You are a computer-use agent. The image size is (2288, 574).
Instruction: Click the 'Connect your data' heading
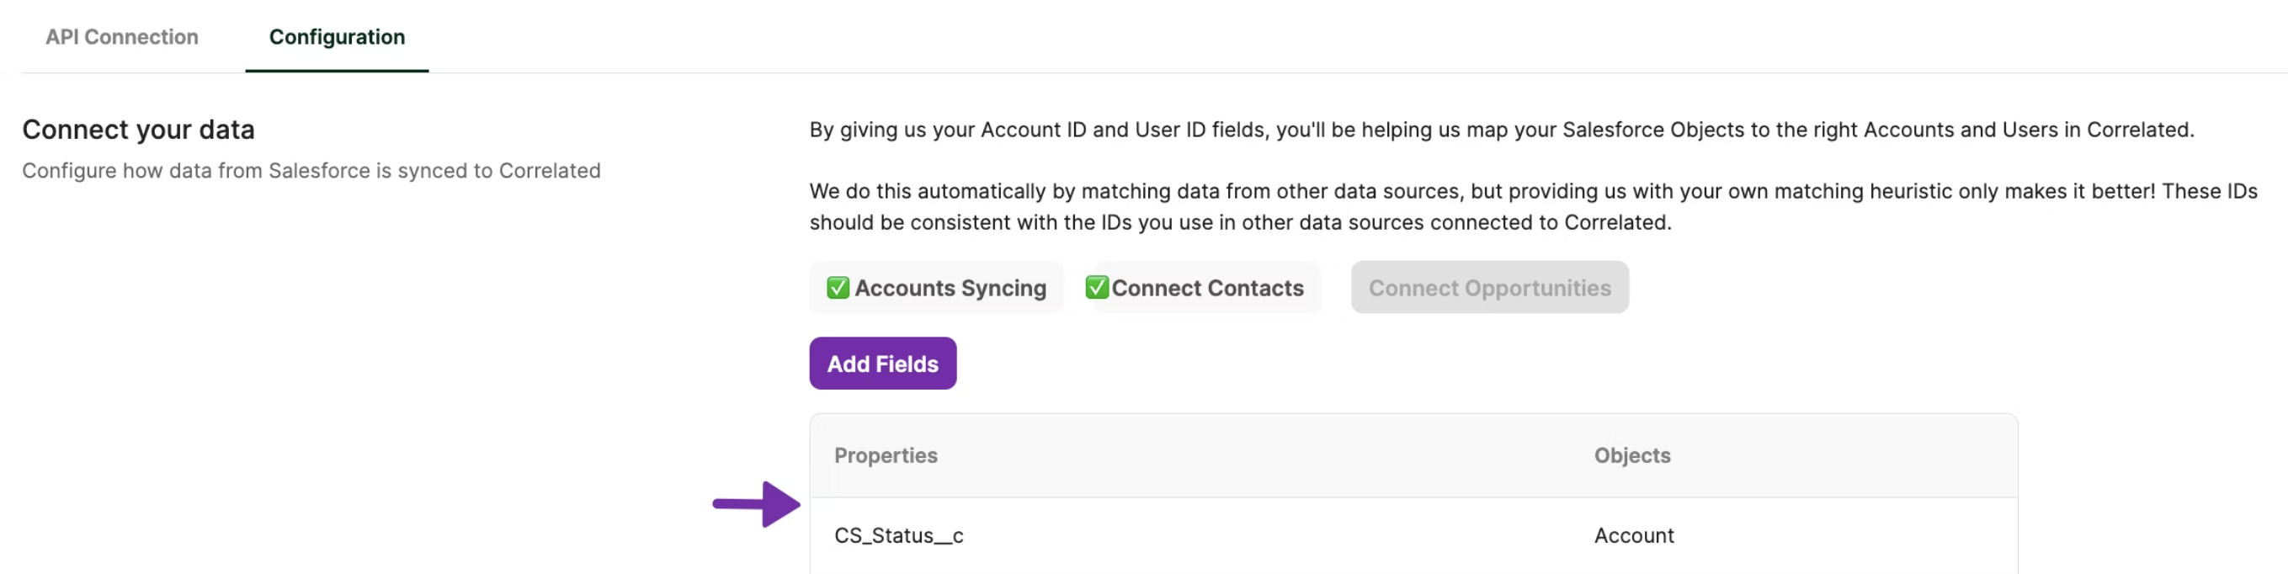click(x=139, y=130)
